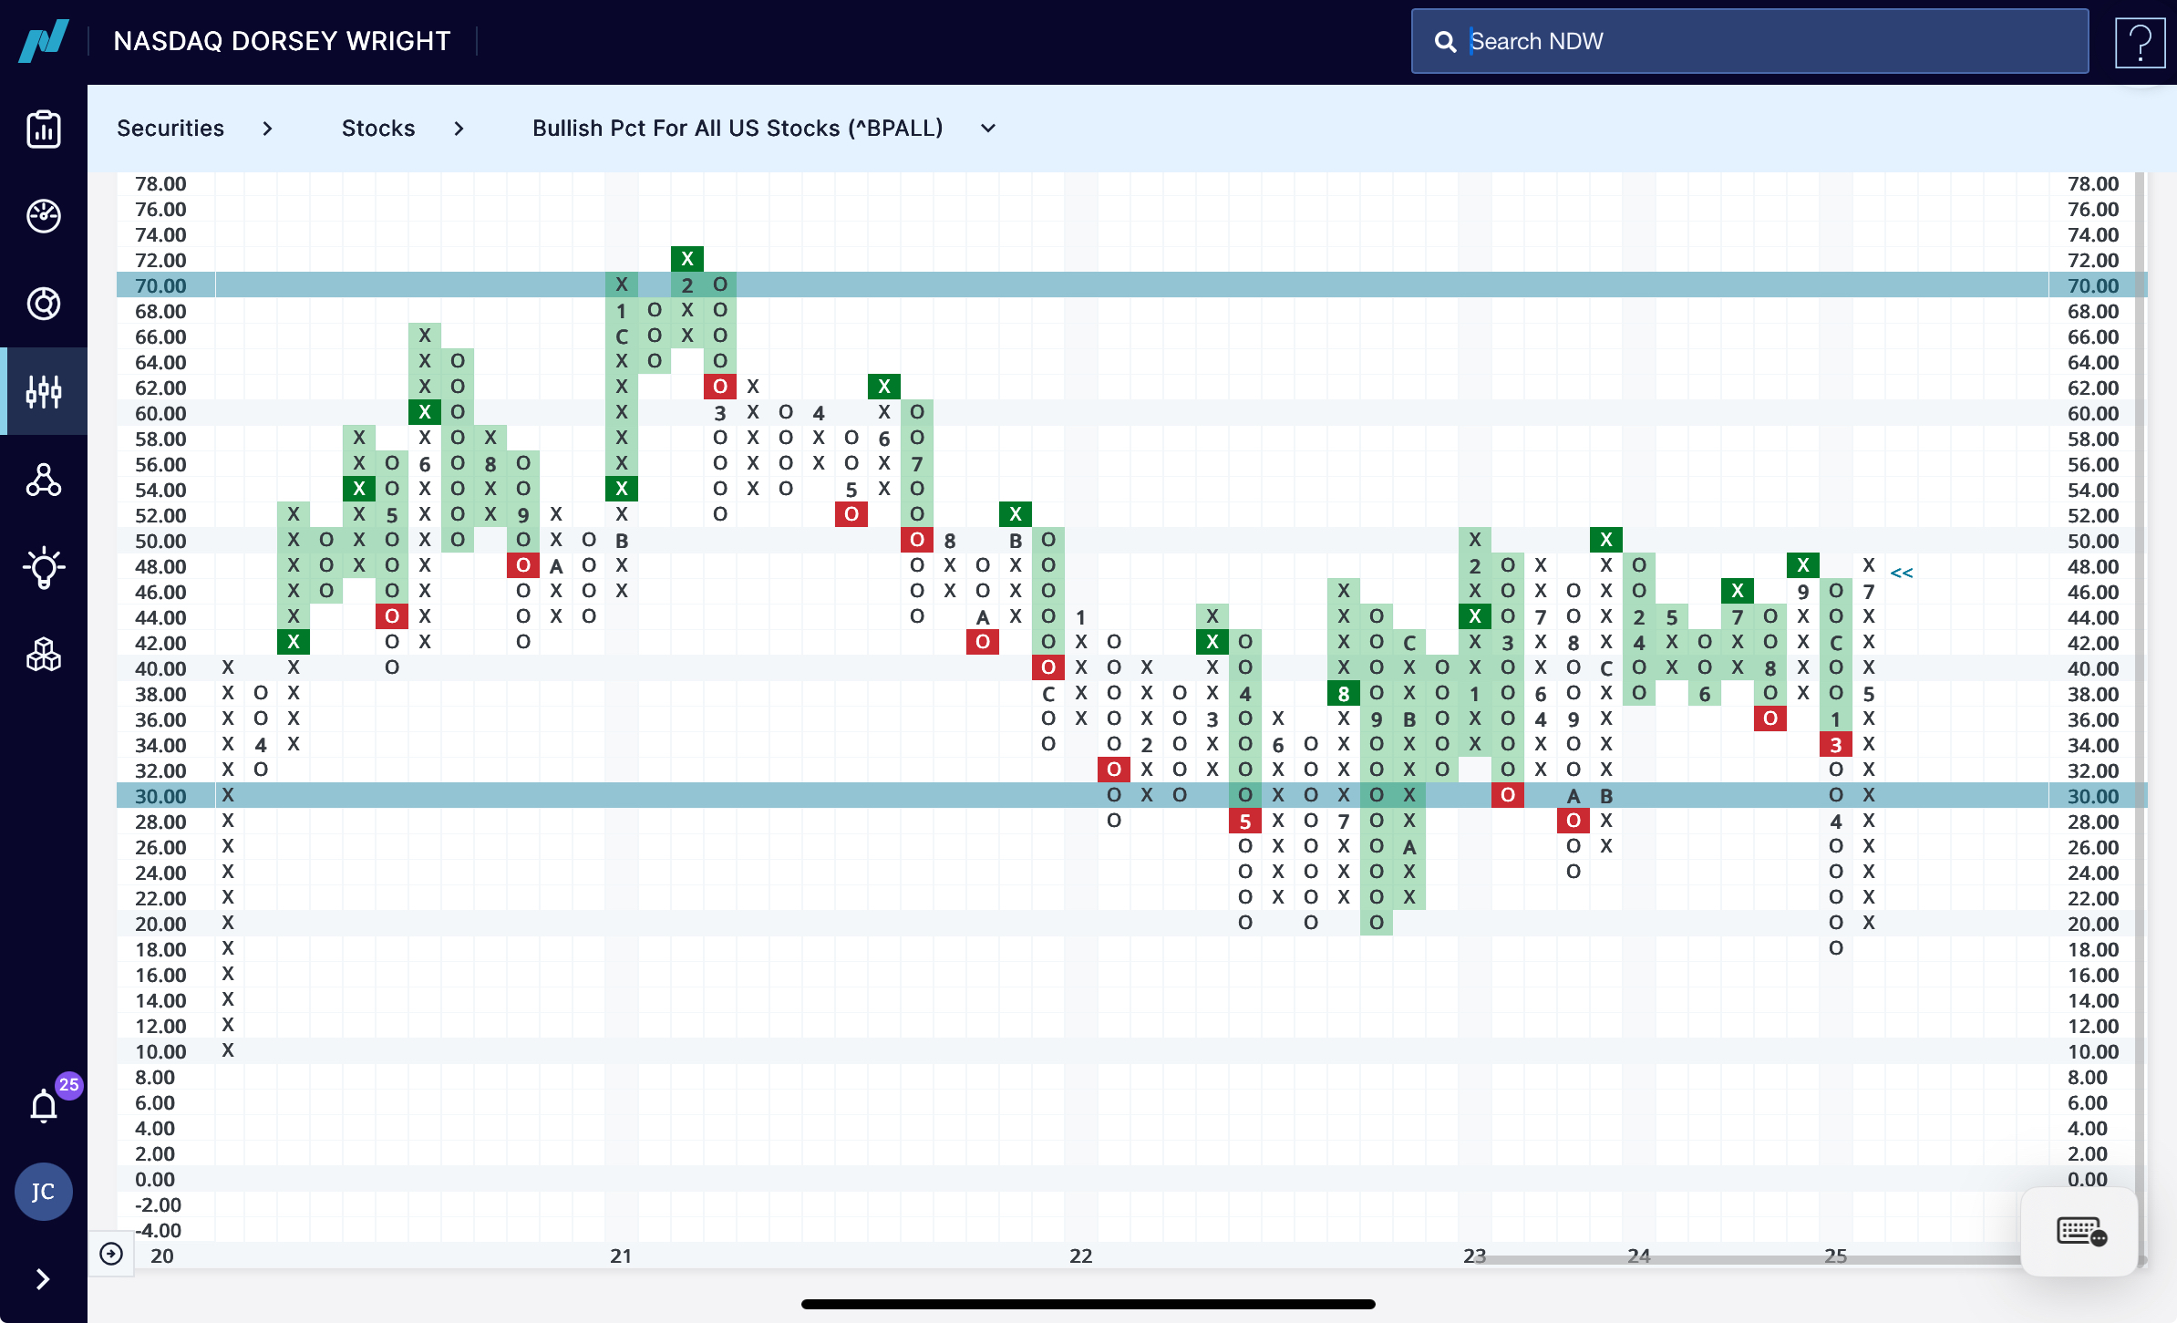This screenshot has height=1323, width=2177.
Task: Click the Search NDW input field
Action: click(1749, 41)
